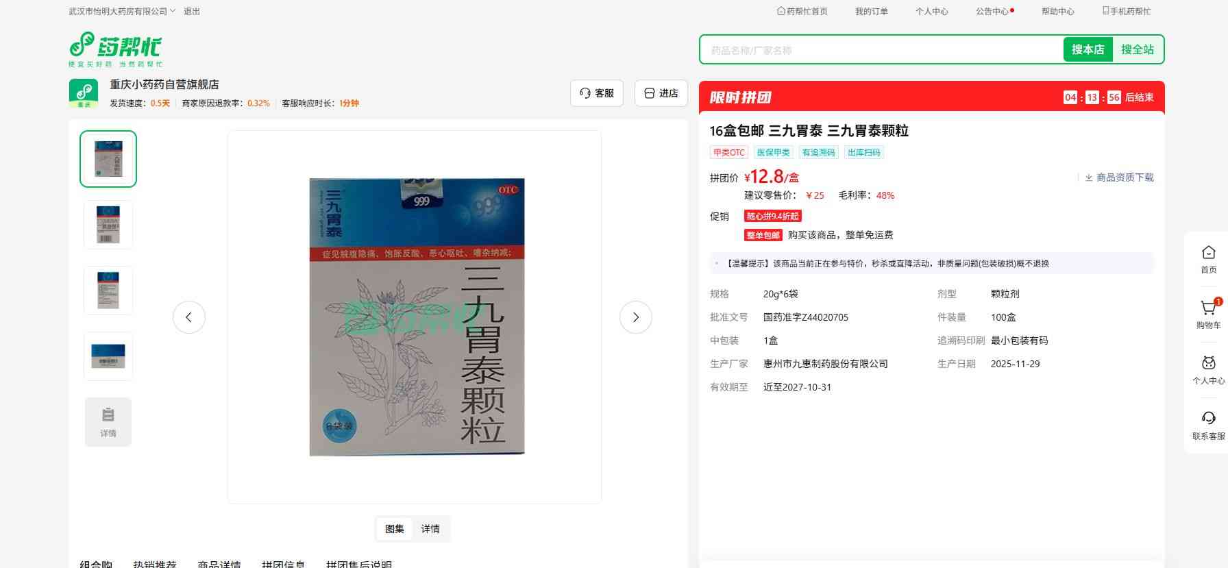The image size is (1228, 568).
Task: Focus the drug name search field
Action: (881, 50)
